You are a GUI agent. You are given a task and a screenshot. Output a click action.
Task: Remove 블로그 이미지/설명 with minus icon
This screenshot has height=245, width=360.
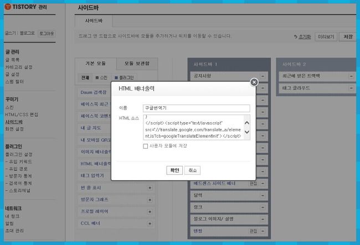pos(263,219)
